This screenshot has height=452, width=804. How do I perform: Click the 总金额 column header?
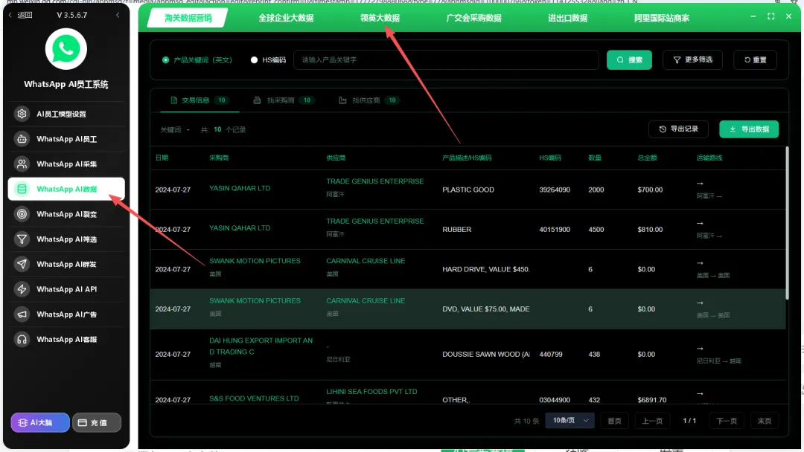[647, 158]
